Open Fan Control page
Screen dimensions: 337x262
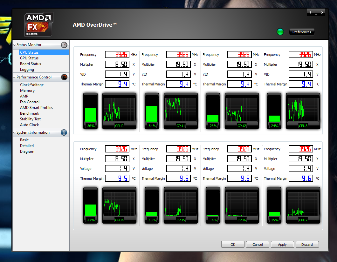30,102
